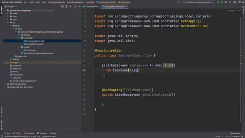Open the Event Log

235,133
